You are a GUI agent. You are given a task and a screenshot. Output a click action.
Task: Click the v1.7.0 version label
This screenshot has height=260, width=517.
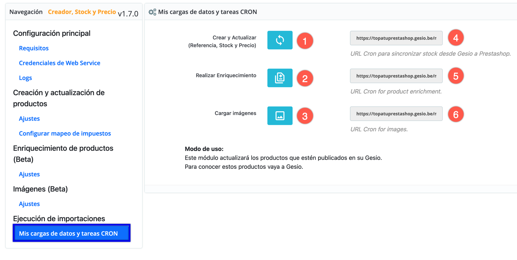point(128,14)
